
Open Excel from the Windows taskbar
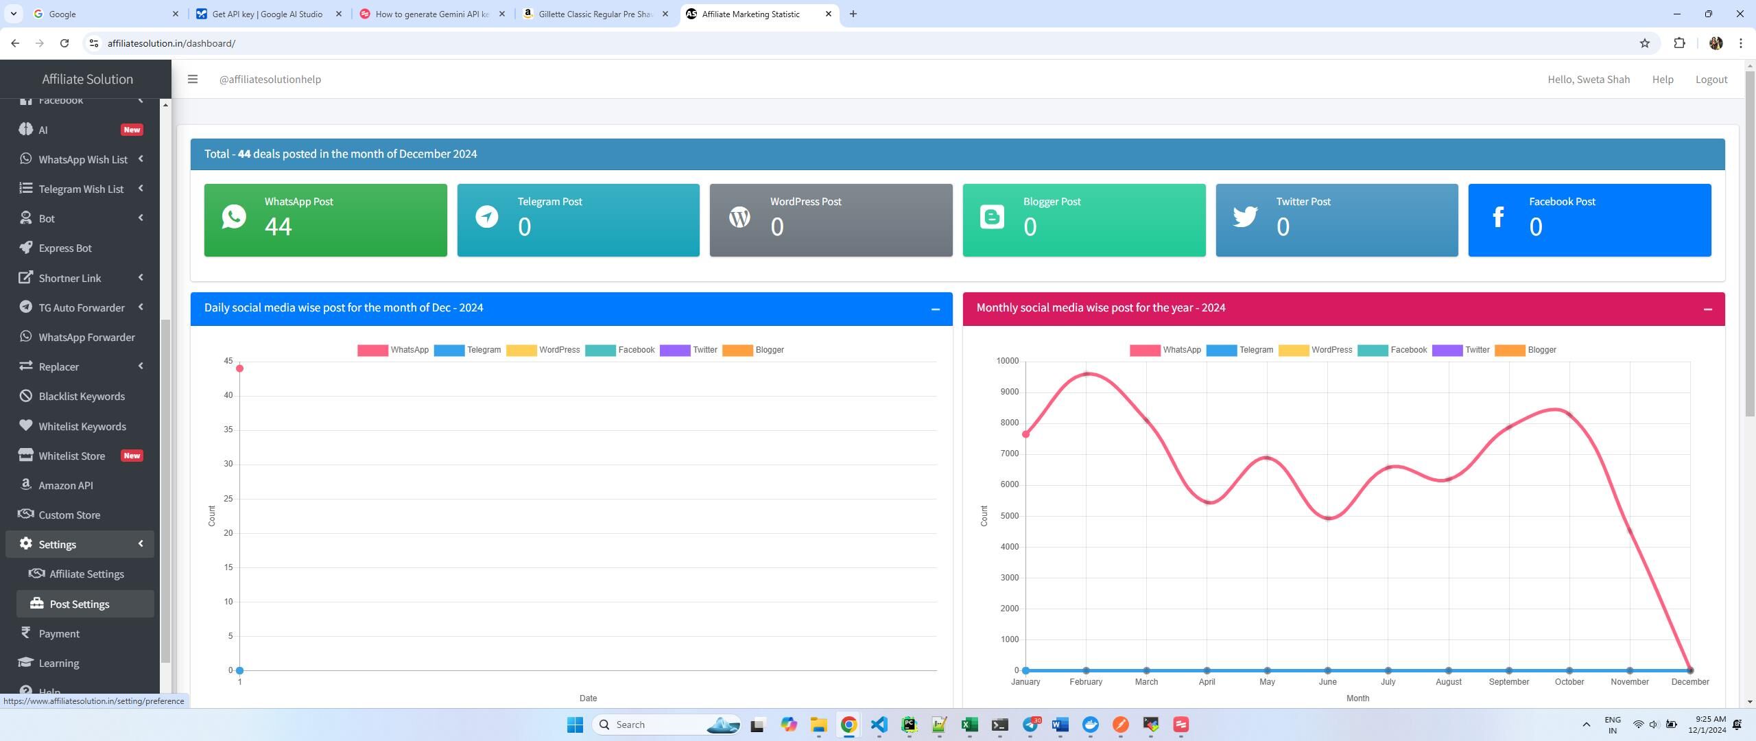coord(969,725)
